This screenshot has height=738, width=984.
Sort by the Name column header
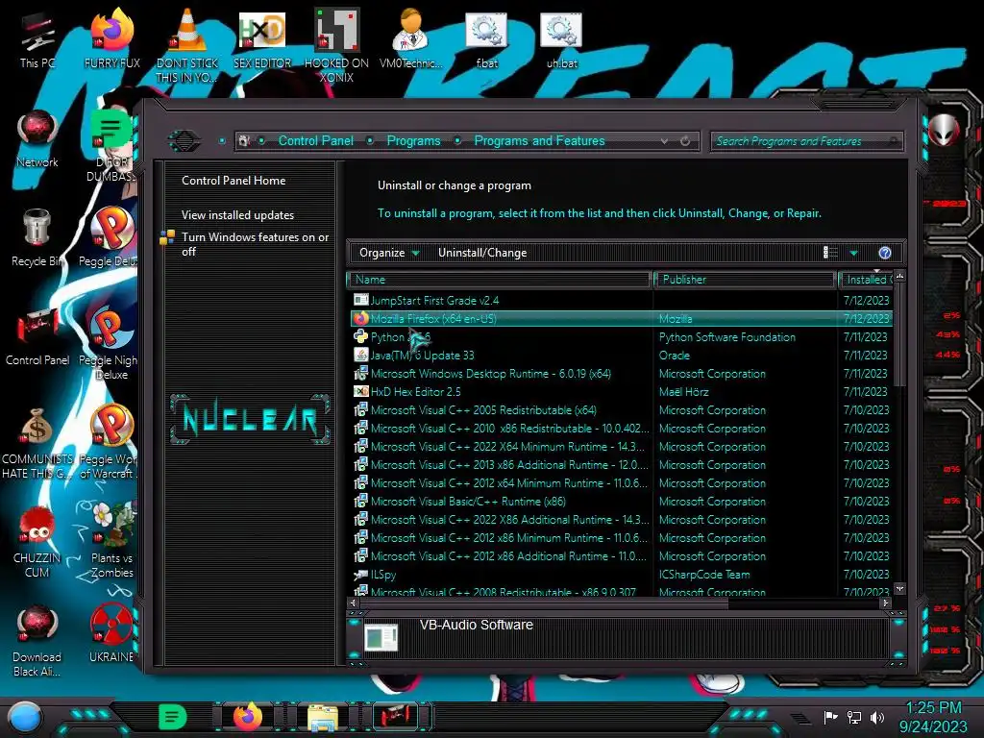tap(500, 280)
